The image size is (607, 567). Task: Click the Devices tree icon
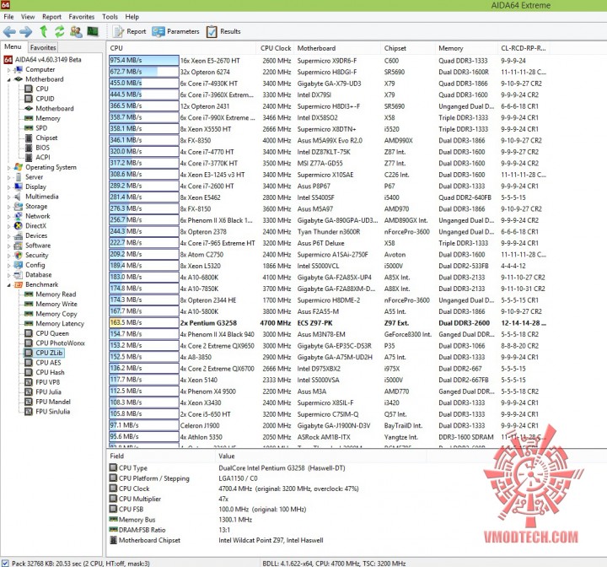[x=19, y=235]
